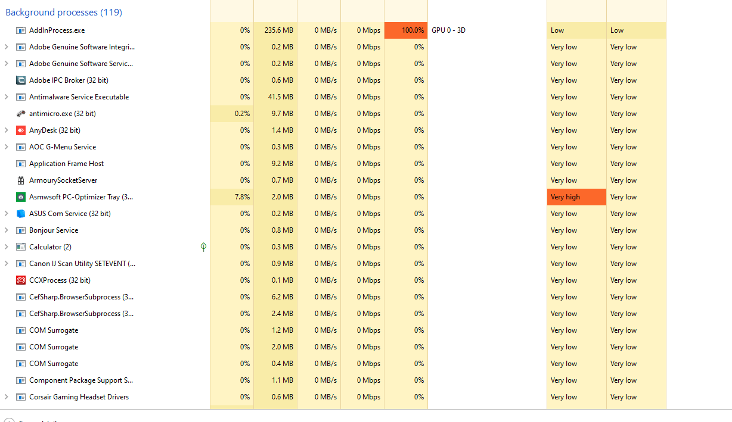This screenshot has width=732, height=422.
Task: Click the AddInProcess.exe process icon
Action: click(x=21, y=30)
